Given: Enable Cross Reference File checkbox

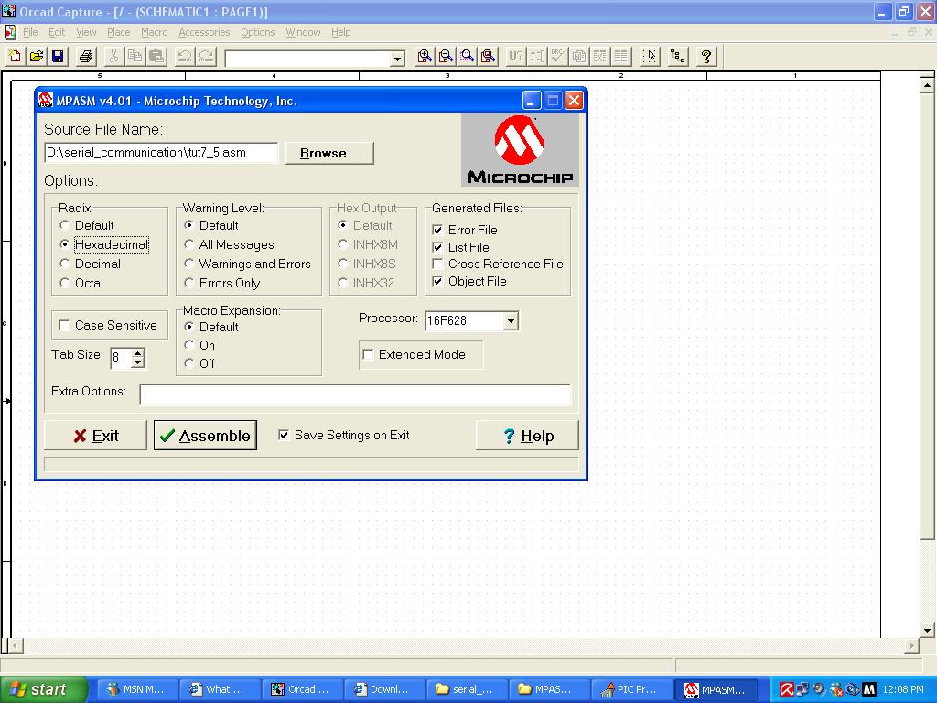Looking at the screenshot, I should tap(438, 264).
